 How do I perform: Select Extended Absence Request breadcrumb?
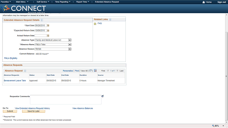point(107,2)
